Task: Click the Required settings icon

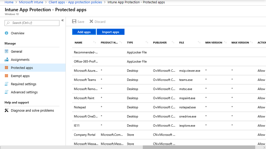Action: [x=6, y=84]
